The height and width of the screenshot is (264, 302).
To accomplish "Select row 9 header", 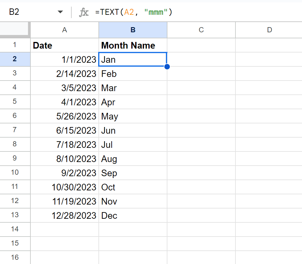I will coord(15,159).
